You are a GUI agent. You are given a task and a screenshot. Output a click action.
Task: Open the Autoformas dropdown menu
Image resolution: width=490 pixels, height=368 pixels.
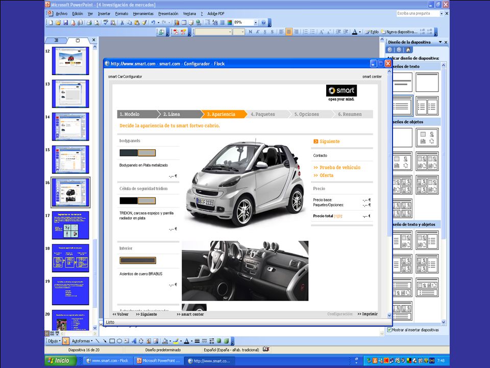(82, 341)
